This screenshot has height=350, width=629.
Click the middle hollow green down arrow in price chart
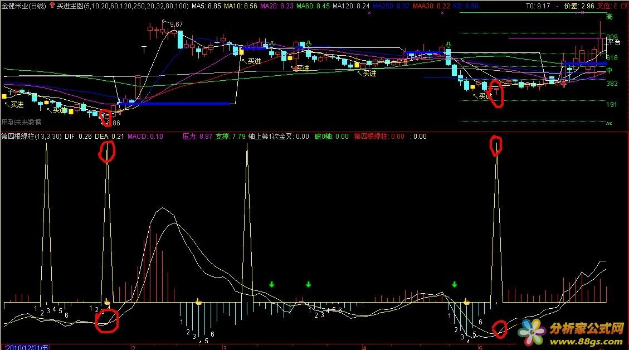pyautogui.click(x=309, y=43)
